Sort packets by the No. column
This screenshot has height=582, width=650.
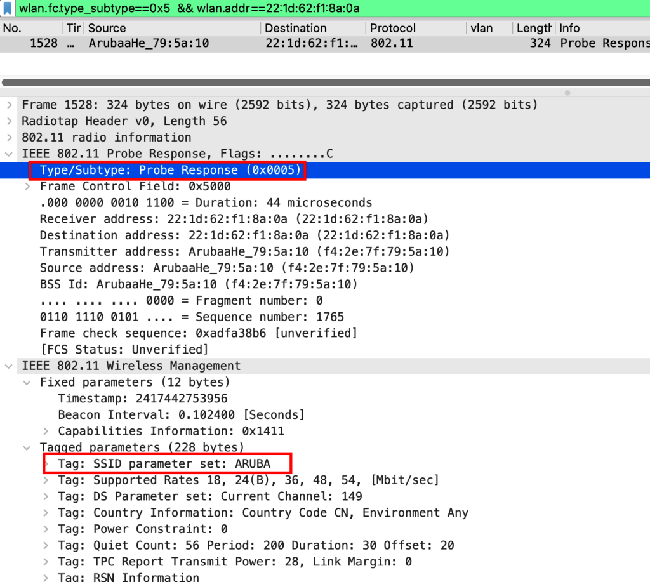[32, 28]
